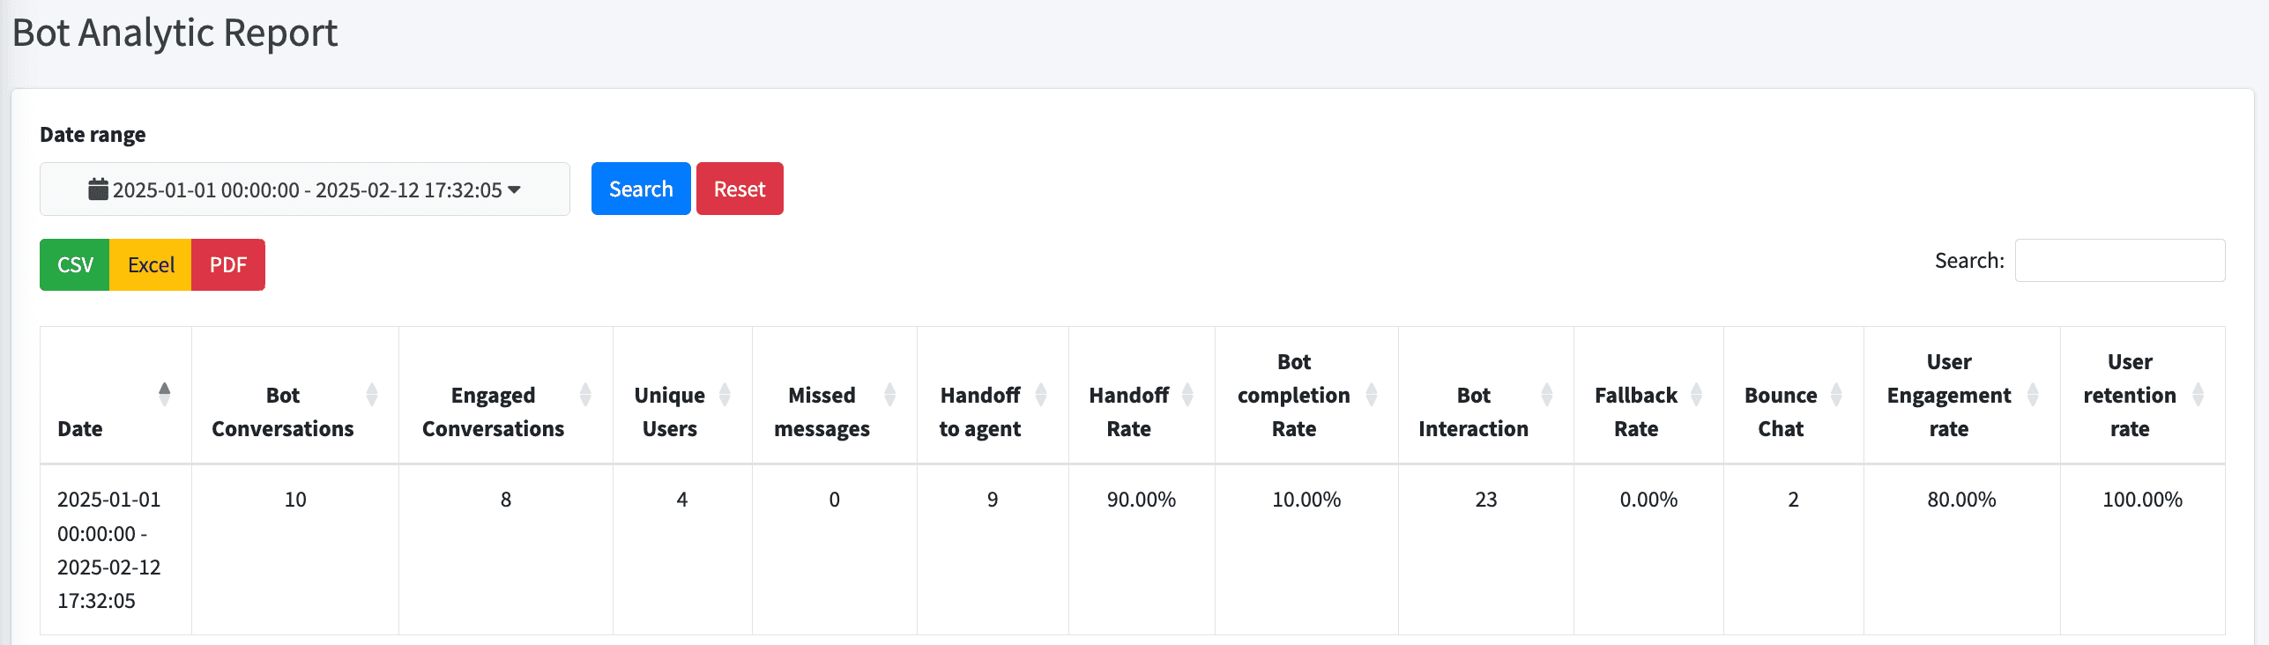2269x645 pixels.
Task: Sort the Unique Users column
Action: click(725, 395)
